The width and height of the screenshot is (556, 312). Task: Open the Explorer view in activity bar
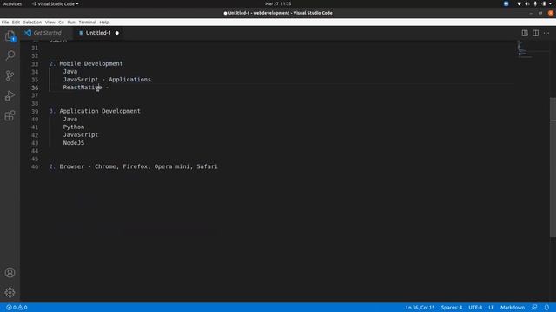point(10,36)
